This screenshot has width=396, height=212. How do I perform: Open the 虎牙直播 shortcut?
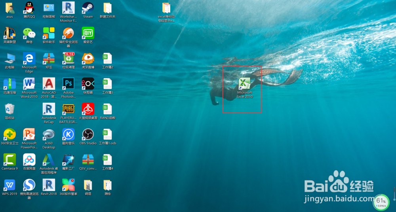pyautogui.click(x=88, y=61)
